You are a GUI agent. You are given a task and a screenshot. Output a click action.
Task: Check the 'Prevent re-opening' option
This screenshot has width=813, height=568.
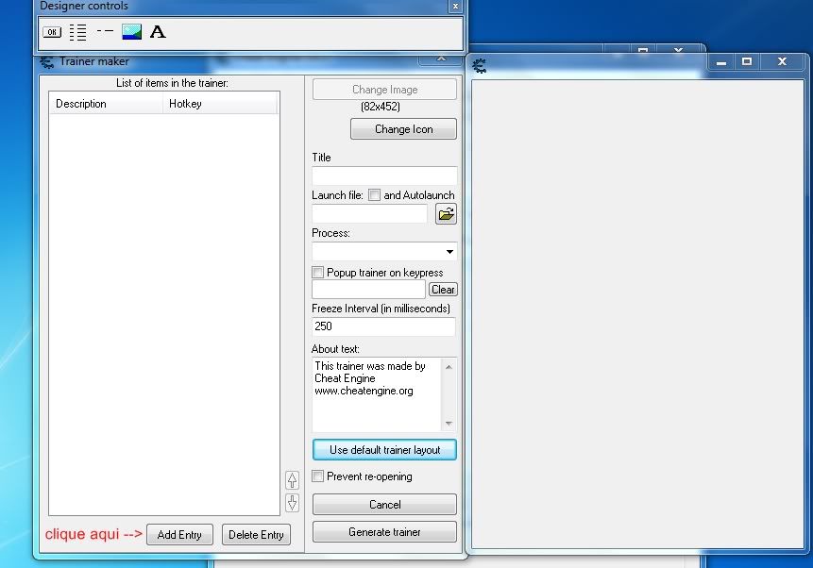[318, 476]
